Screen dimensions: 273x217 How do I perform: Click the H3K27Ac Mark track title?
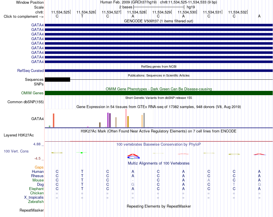158,131
